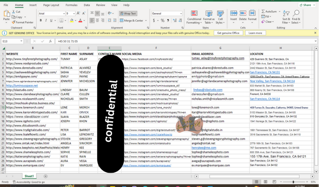319x187 pixels.
Task: Toggle Italic formatting
Action: 46,21
